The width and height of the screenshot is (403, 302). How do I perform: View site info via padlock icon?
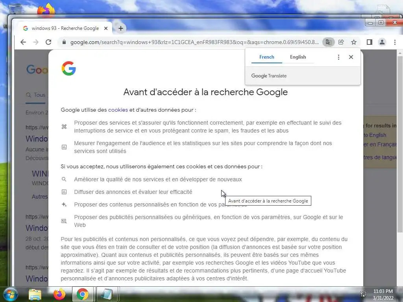tap(64, 42)
